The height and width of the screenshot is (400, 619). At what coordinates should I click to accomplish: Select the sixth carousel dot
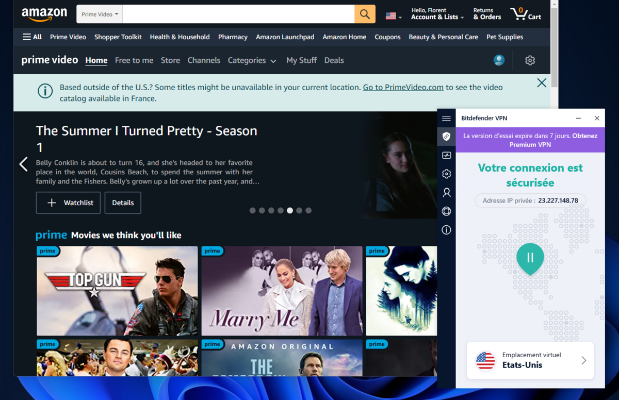299,210
